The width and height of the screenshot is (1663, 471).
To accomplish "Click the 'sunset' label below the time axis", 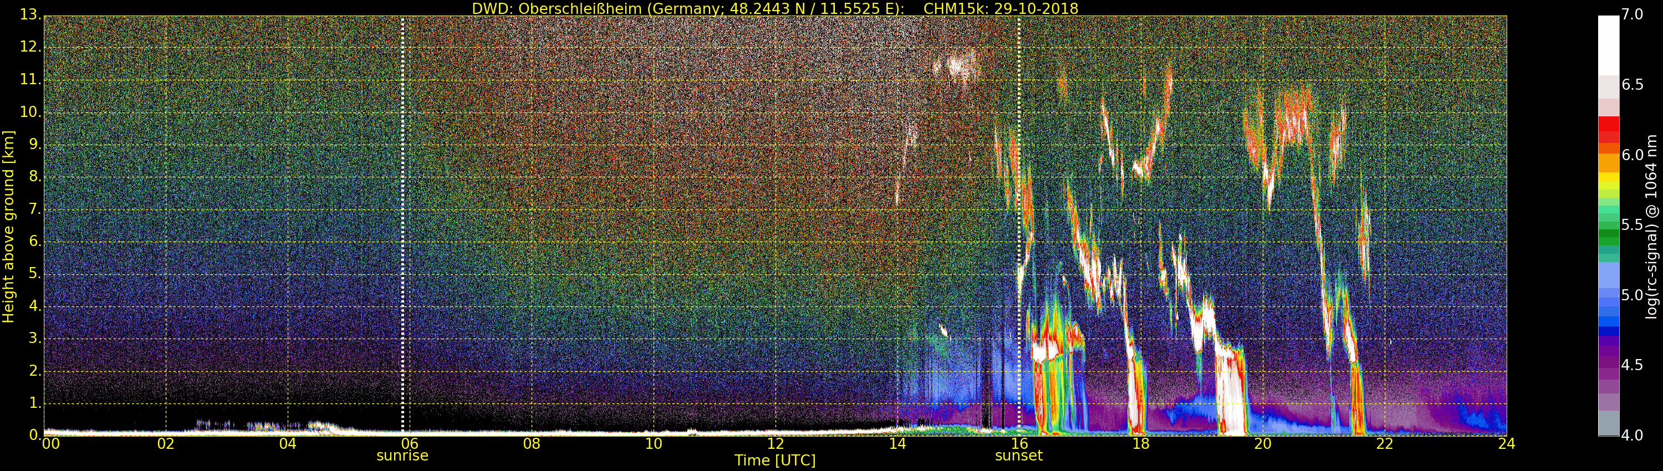I will coord(1019,455).
